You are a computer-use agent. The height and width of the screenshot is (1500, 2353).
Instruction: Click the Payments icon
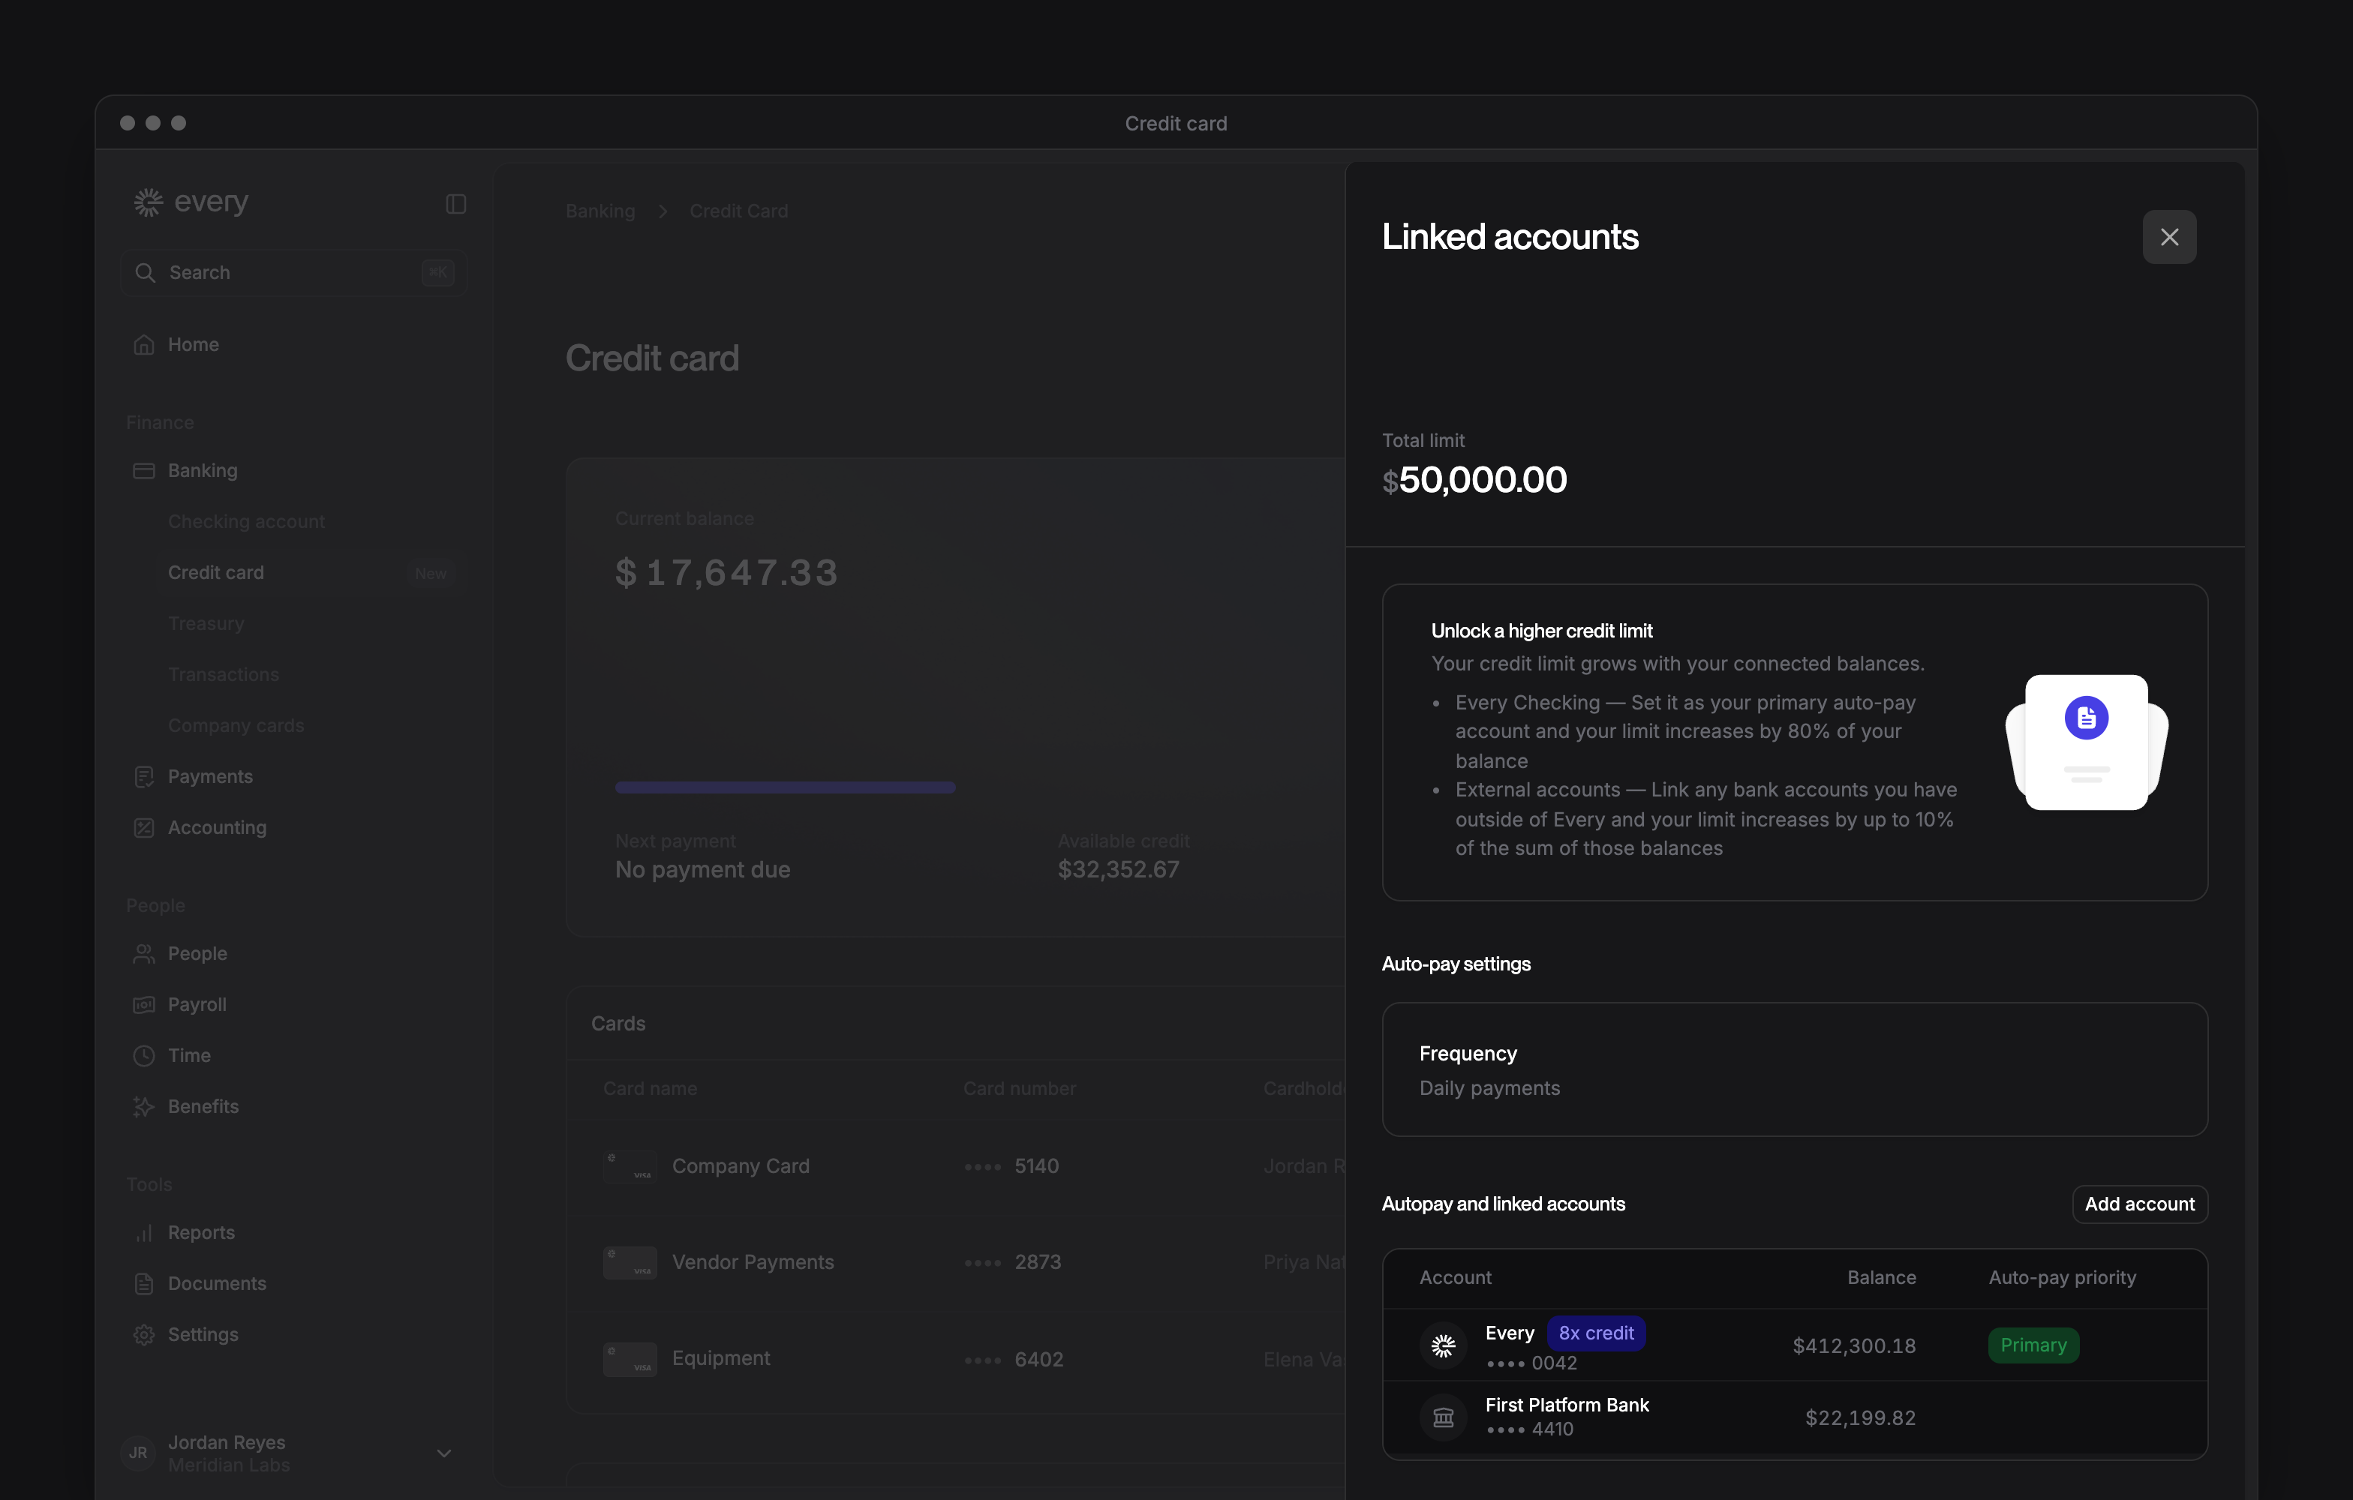143,776
